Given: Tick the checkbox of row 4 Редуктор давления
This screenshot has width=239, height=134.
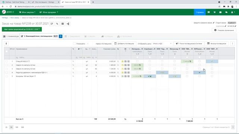Looking at the screenshot, I should (x=7, y=73).
